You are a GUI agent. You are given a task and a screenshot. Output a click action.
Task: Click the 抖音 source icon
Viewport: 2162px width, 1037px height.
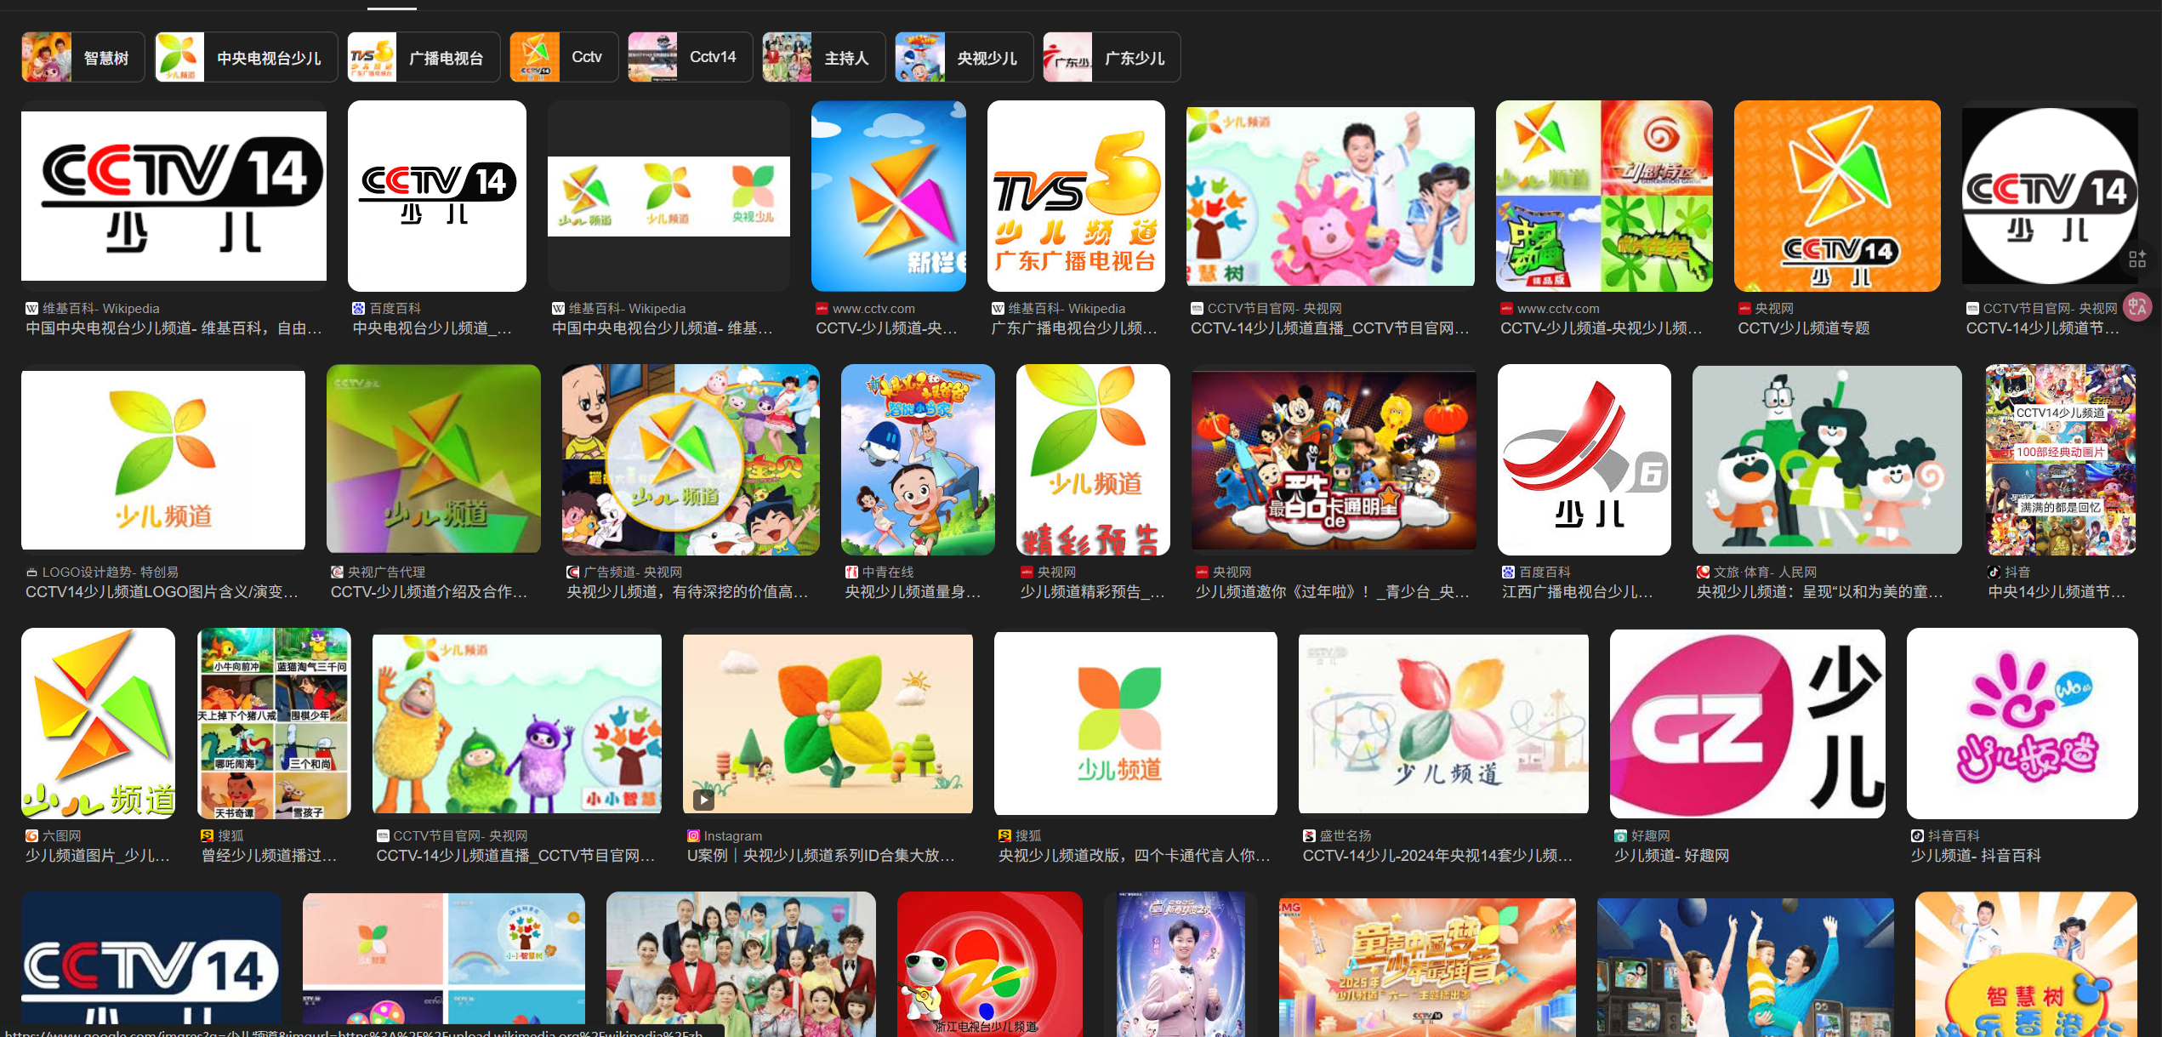coord(1993,573)
